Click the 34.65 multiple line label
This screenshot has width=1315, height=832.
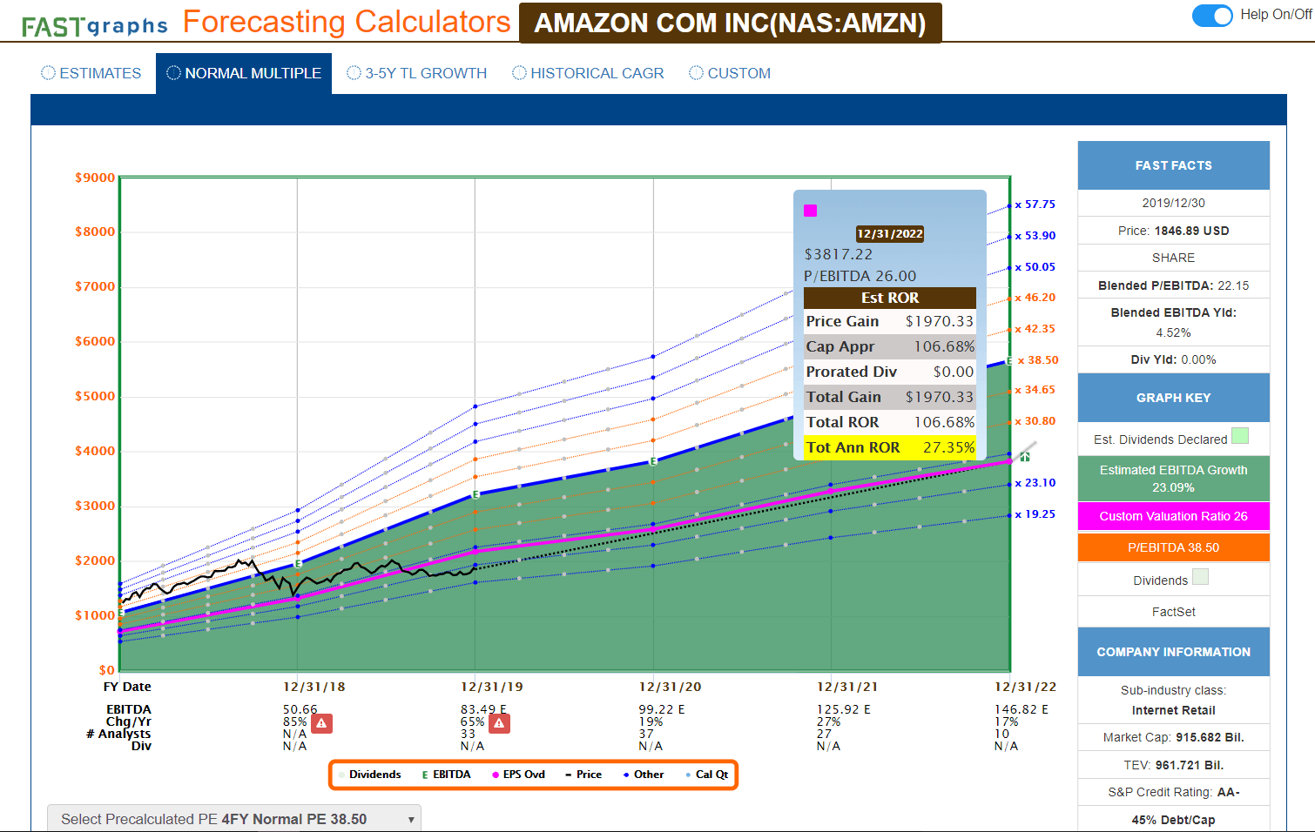coord(1035,390)
